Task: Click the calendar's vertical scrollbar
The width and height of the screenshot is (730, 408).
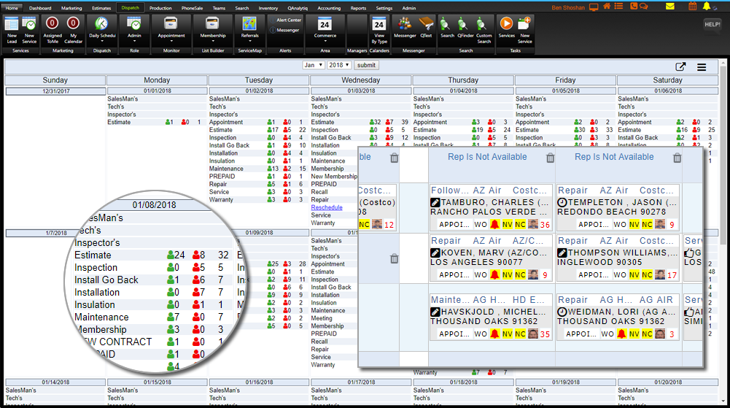Action: pos(724,219)
